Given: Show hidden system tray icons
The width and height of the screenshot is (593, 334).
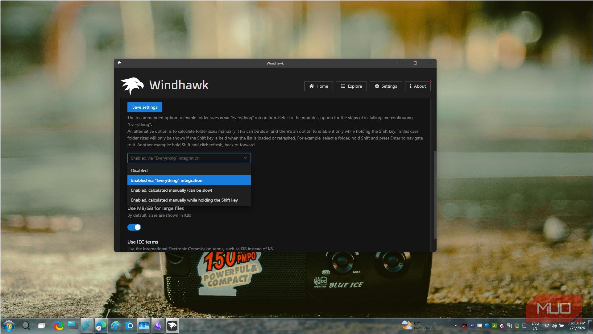Looking at the screenshot, I should [456, 326].
